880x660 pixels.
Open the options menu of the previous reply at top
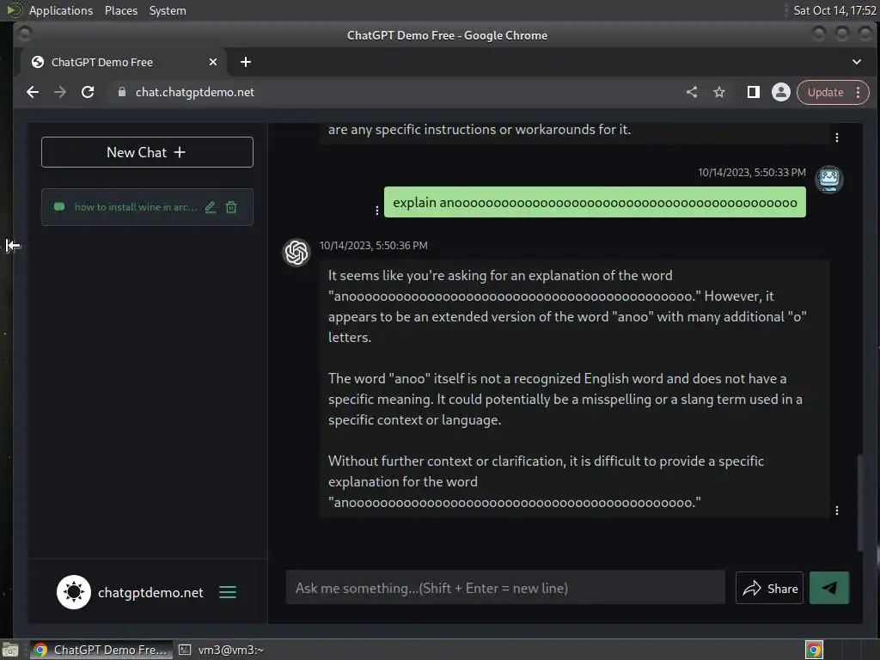point(837,137)
